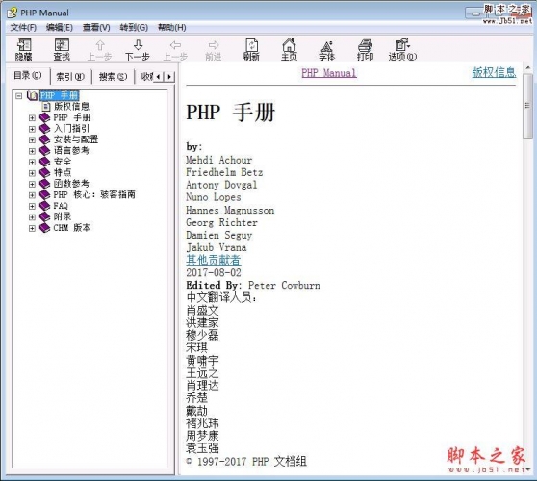Open the PHP Manual link at page top
This screenshot has height=481, width=537.
tap(329, 72)
